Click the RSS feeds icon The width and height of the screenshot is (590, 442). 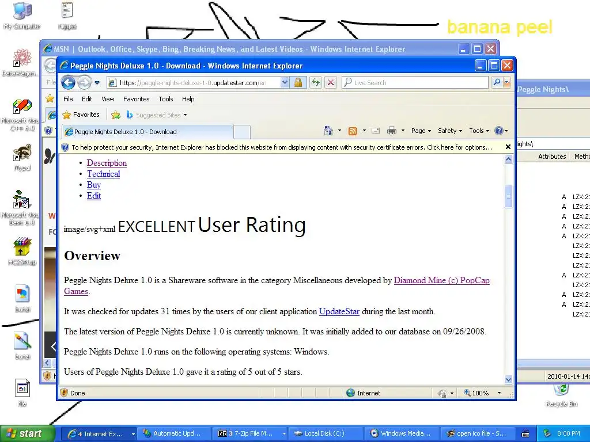point(353,131)
